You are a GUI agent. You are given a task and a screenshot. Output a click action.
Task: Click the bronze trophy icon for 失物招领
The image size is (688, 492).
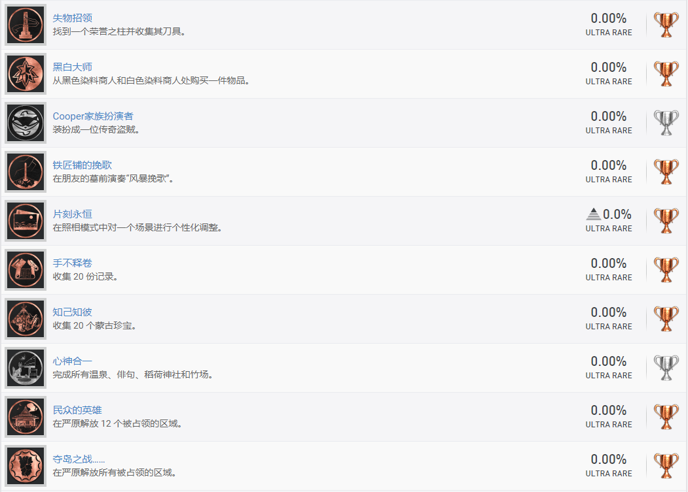click(666, 25)
